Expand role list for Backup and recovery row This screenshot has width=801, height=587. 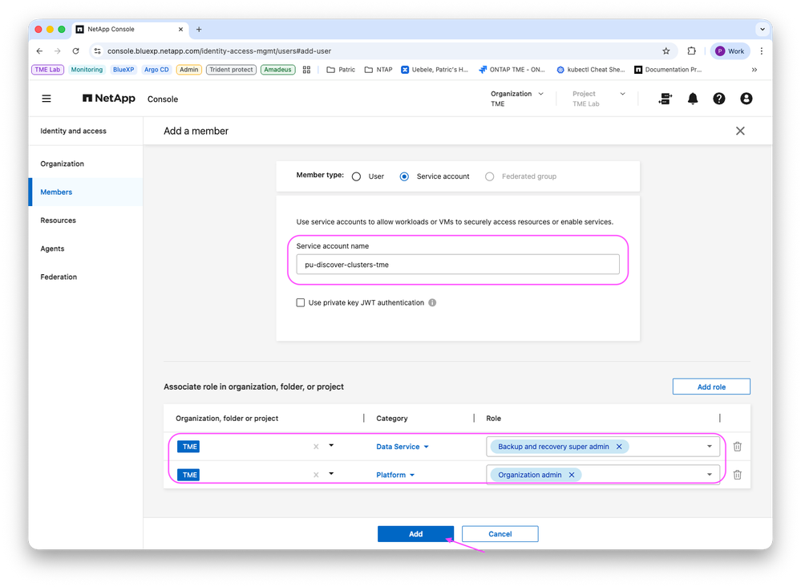(x=709, y=447)
